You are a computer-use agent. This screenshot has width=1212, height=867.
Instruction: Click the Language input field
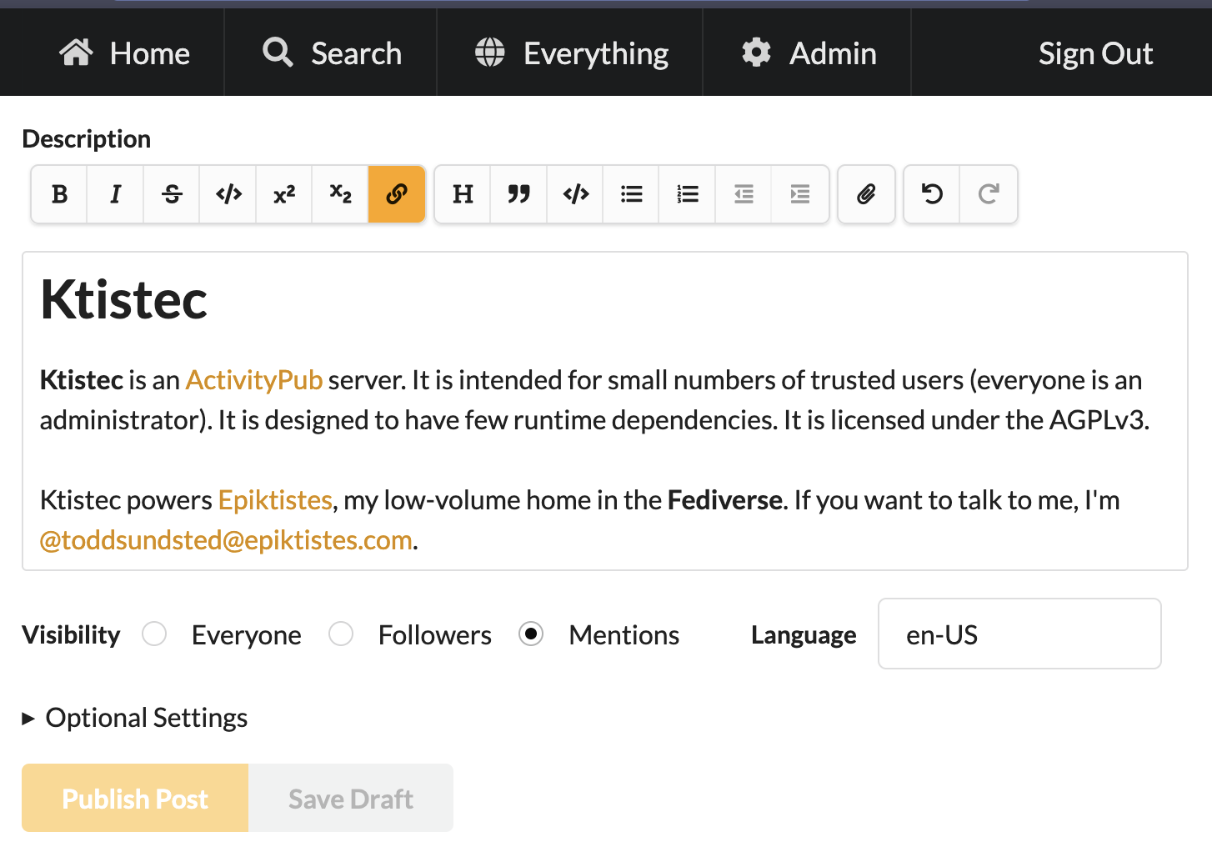[1019, 634]
